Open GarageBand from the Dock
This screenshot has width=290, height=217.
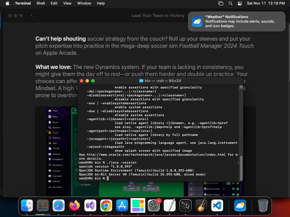tap(201, 205)
